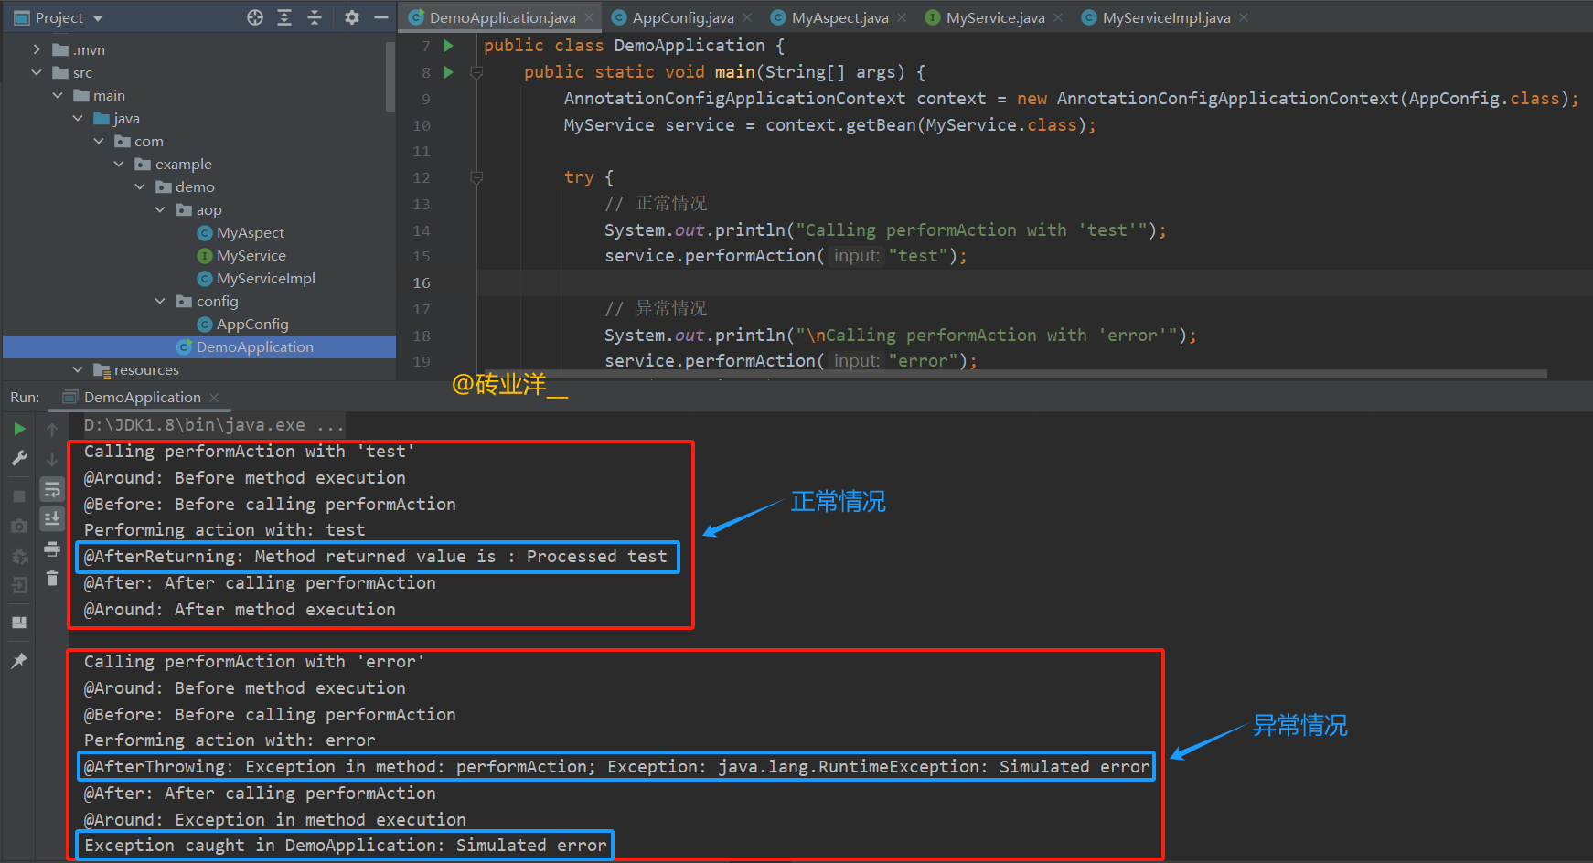
Task: Switch to the MyAspect.java tab
Action: (839, 17)
